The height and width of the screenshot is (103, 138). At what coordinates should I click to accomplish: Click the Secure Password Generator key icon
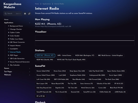pyautogui.click(x=9, y=62)
